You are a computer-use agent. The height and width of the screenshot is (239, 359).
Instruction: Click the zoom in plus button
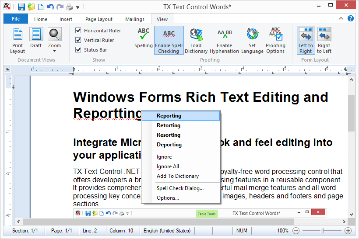point(348,231)
